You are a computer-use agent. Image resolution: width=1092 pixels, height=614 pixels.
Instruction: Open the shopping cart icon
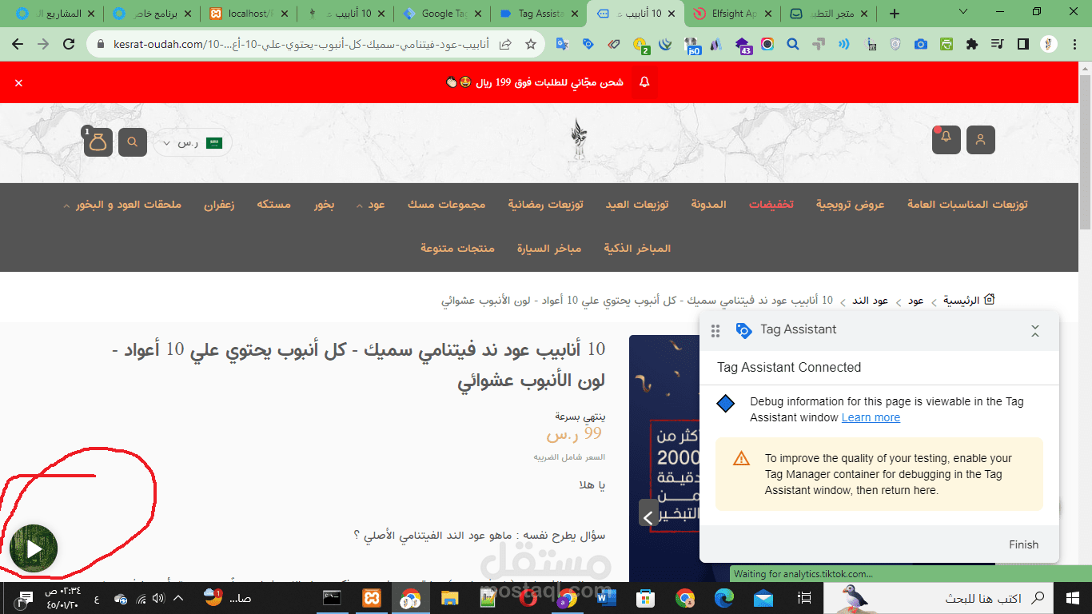tap(98, 142)
